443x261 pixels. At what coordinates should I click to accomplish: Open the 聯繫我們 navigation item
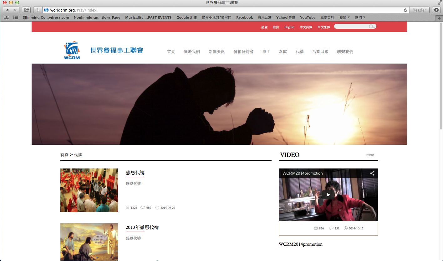[345, 52]
